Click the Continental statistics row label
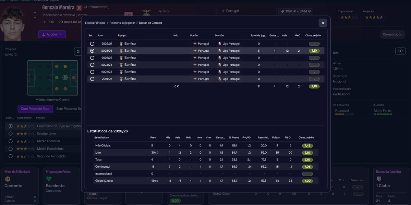Screen dimensions: 411x205 103,167
